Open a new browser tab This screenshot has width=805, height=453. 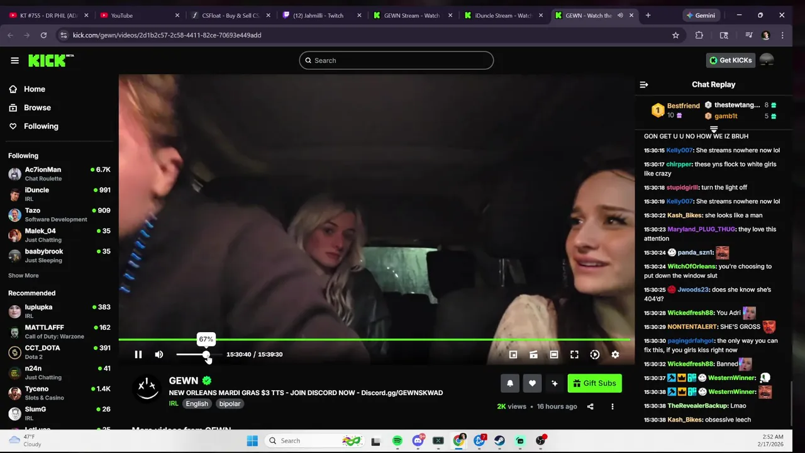[x=648, y=15]
